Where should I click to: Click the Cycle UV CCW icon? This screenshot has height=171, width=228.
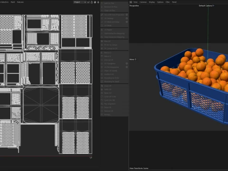click(x=102, y=96)
